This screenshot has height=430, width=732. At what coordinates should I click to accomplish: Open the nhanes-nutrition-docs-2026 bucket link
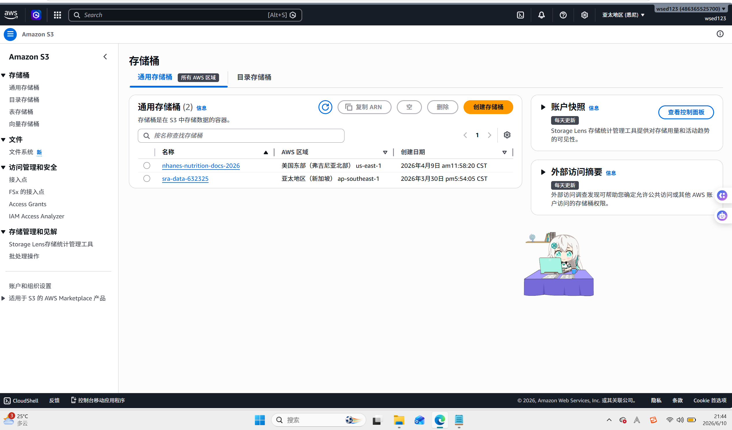tap(201, 165)
